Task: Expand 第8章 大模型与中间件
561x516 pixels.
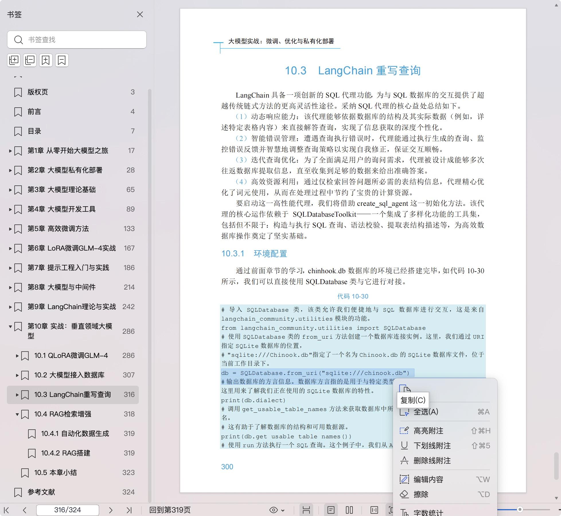Action: (10, 287)
